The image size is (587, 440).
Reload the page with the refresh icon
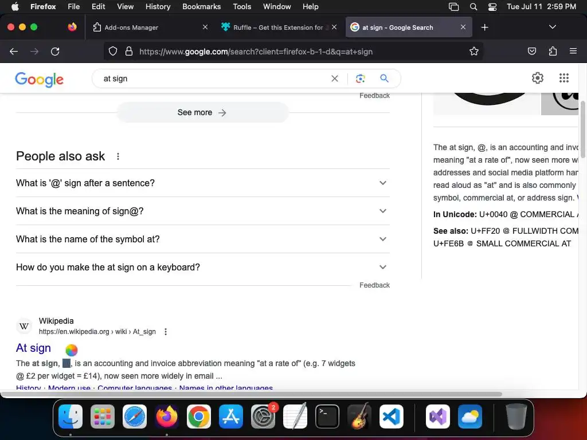click(55, 51)
